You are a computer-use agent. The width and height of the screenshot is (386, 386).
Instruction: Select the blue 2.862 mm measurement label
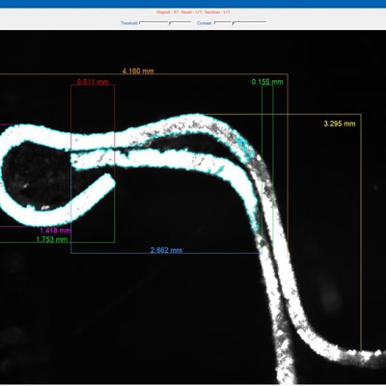[166, 250]
